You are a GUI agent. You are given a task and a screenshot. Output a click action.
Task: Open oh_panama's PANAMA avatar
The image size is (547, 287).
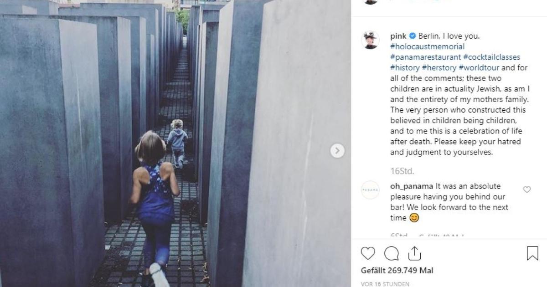[x=370, y=190]
